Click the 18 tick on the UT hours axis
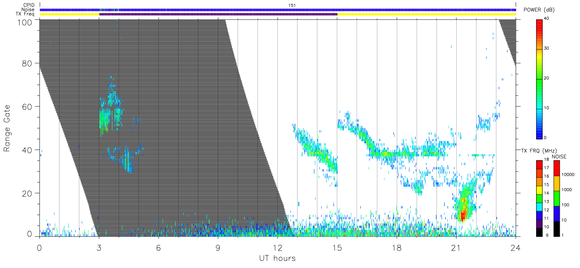Screen dimensions: 580x268 click(x=397, y=248)
